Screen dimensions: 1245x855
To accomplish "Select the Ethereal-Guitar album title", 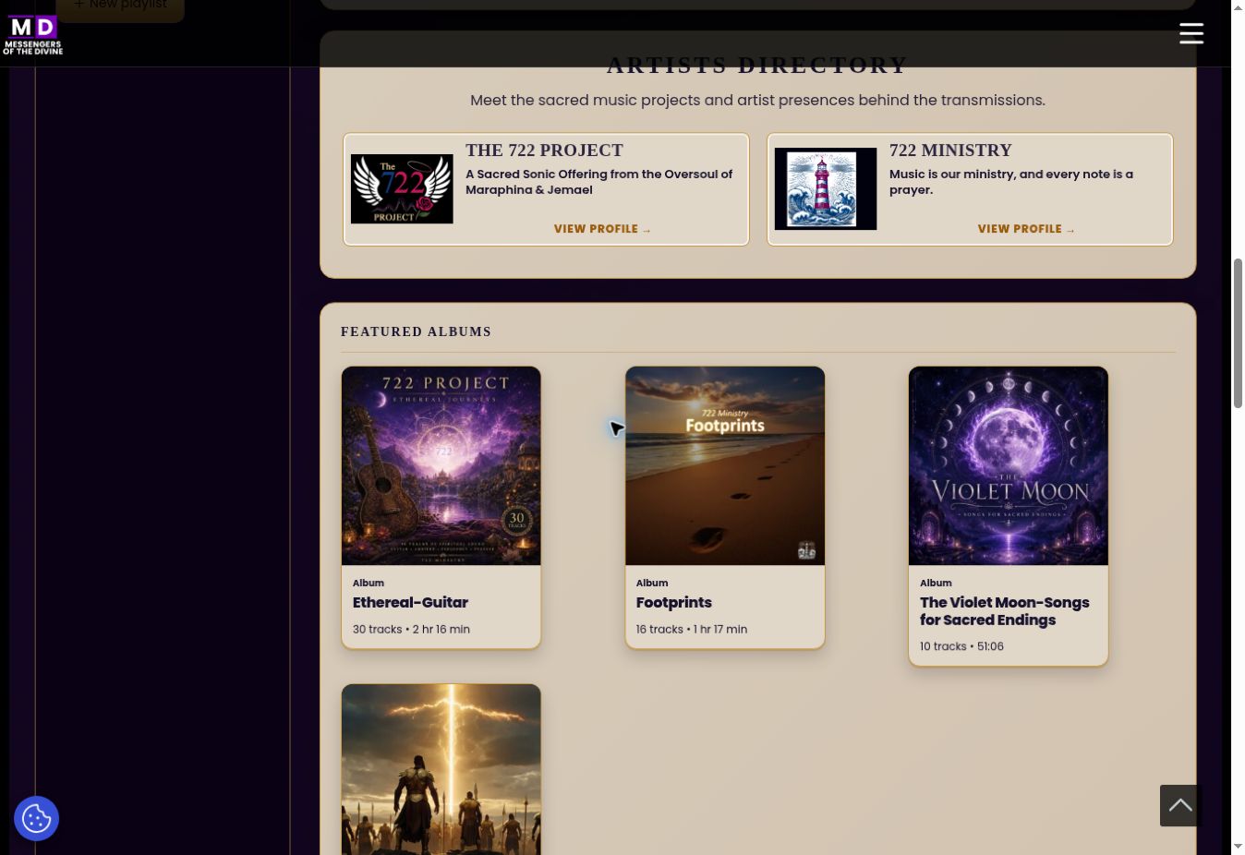I will (x=410, y=602).
